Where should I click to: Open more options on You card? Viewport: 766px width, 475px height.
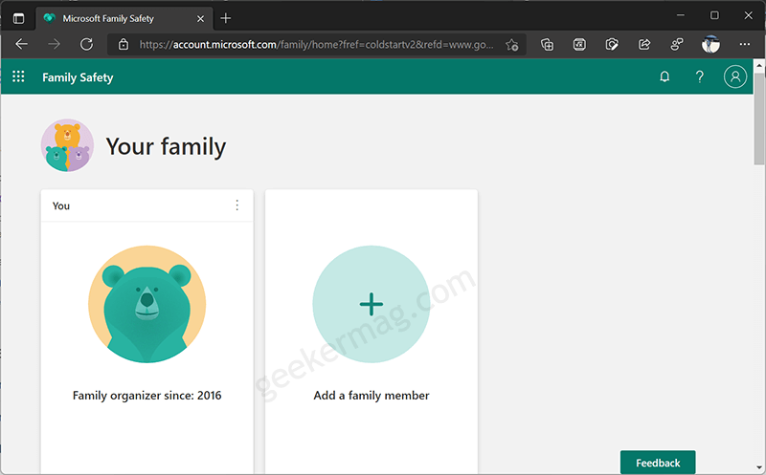click(237, 205)
